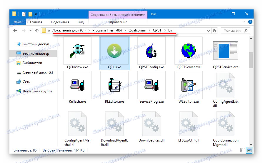Open Explorer help question mark
The image size is (263, 163).
click(x=250, y=22)
